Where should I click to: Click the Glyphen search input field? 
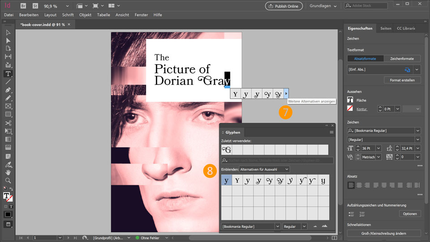click(x=277, y=160)
